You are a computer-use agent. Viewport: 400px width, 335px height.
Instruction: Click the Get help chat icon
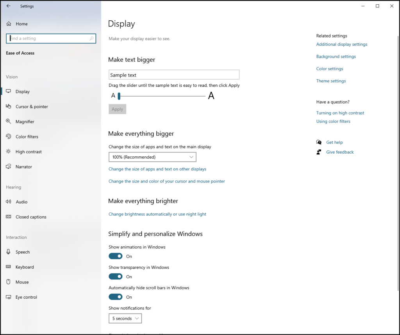pos(319,142)
